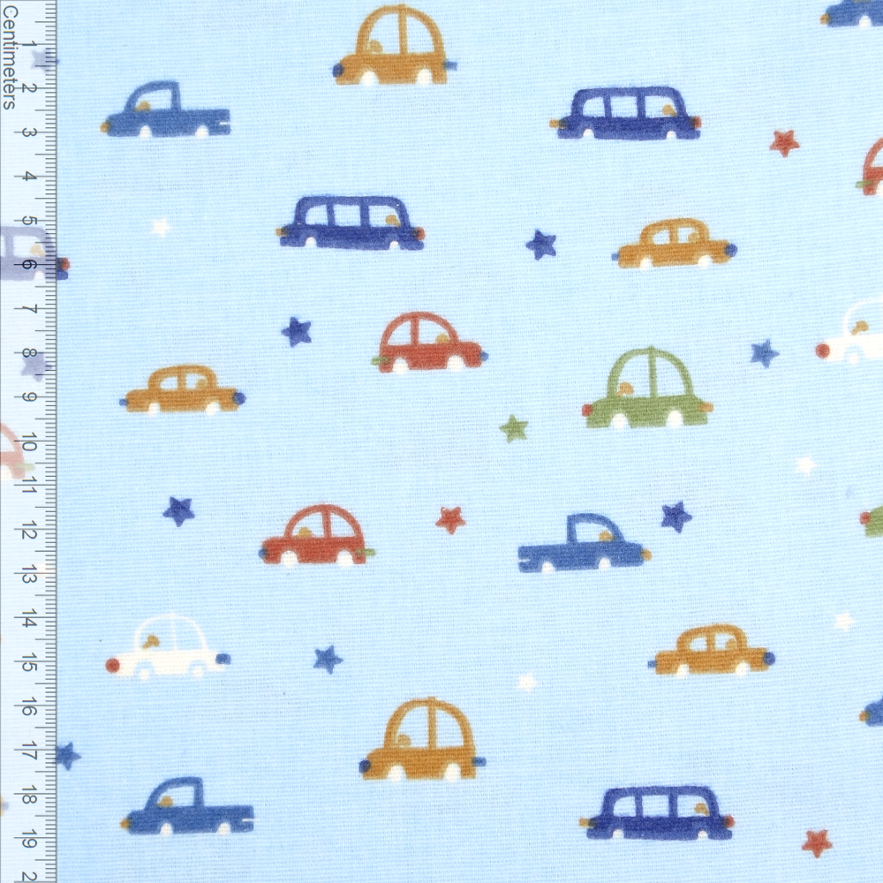Image resolution: width=883 pixels, height=883 pixels.
Task: Click the number 13 on the ruler
Action: 29,576
